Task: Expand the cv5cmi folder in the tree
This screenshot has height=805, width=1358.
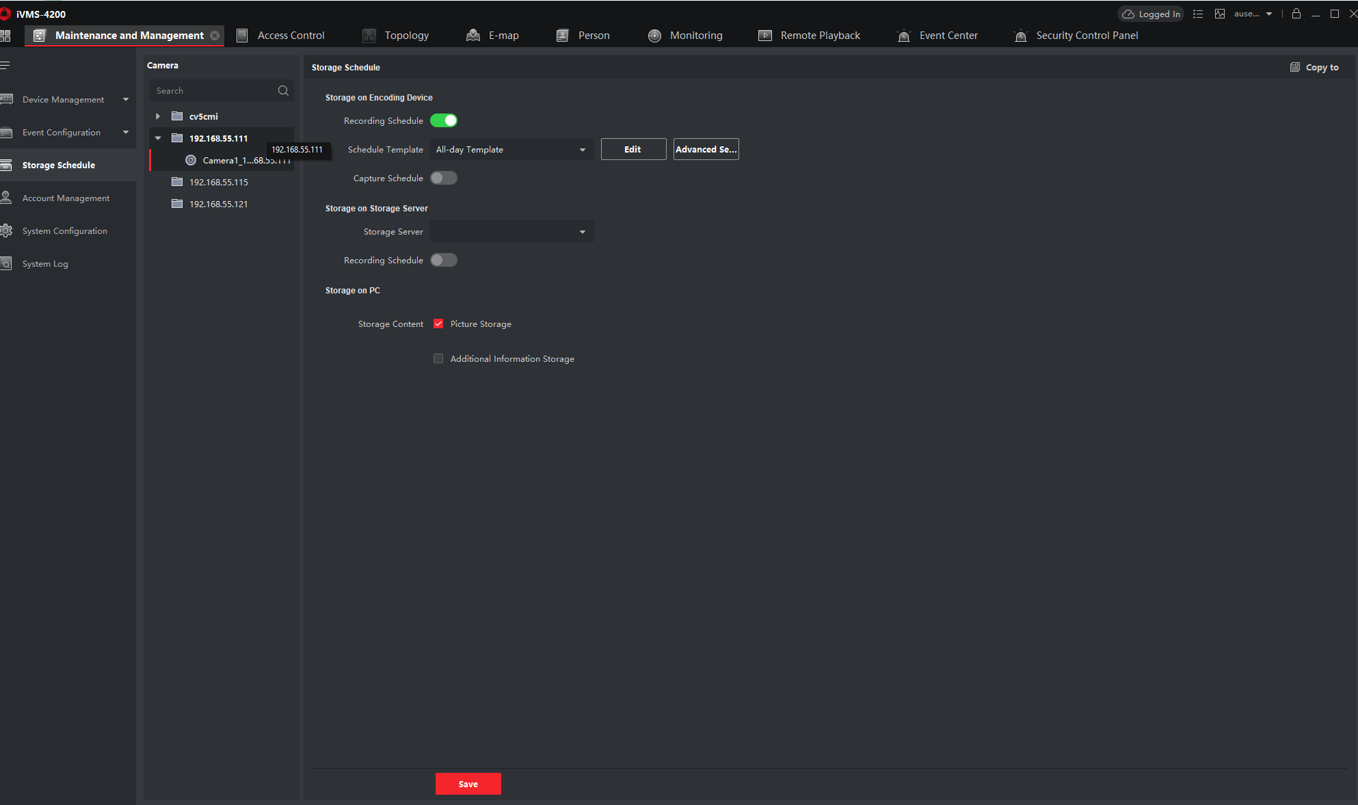Action: [158, 116]
